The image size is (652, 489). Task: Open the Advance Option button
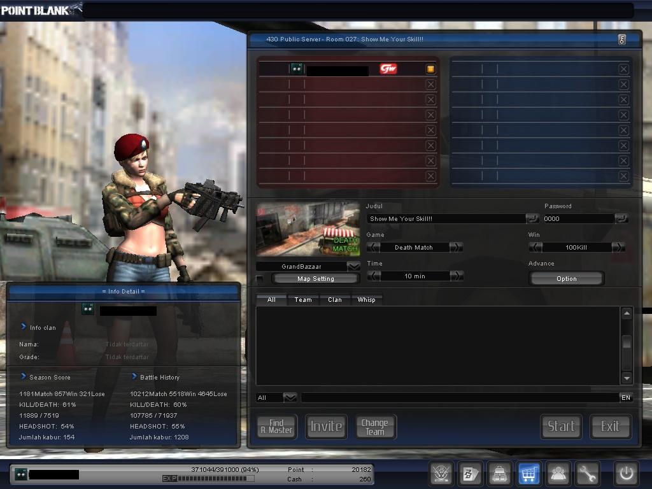566,279
